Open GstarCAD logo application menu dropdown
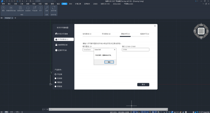 3,1
